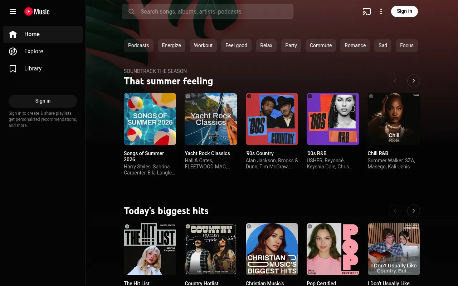The width and height of the screenshot is (458, 286).
Task: Click 'Summer Walker, SZA, Masego' text
Action: click(x=391, y=164)
